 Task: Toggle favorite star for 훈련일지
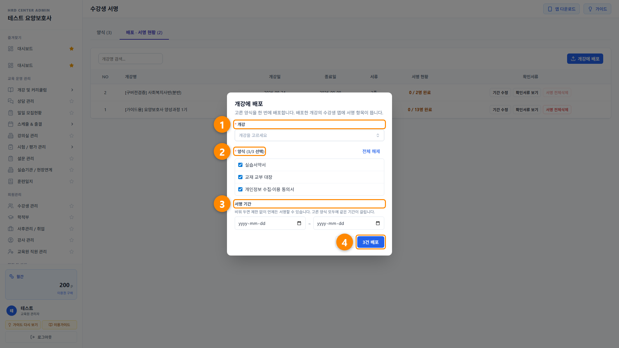pyautogui.click(x=72, y=181)
